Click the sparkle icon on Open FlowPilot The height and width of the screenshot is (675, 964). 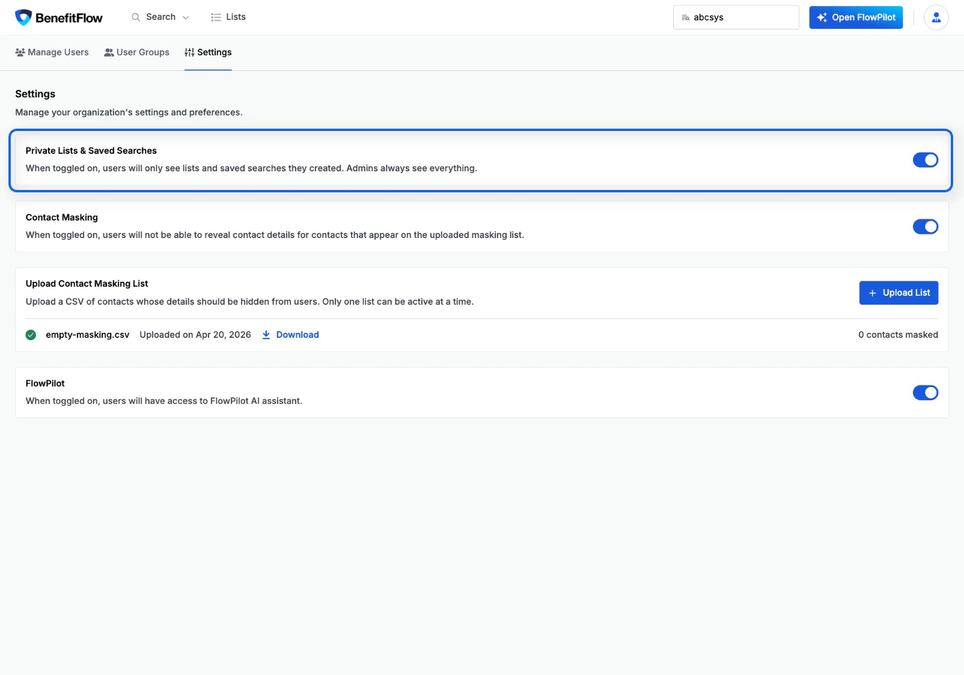[x=822, y=17]
